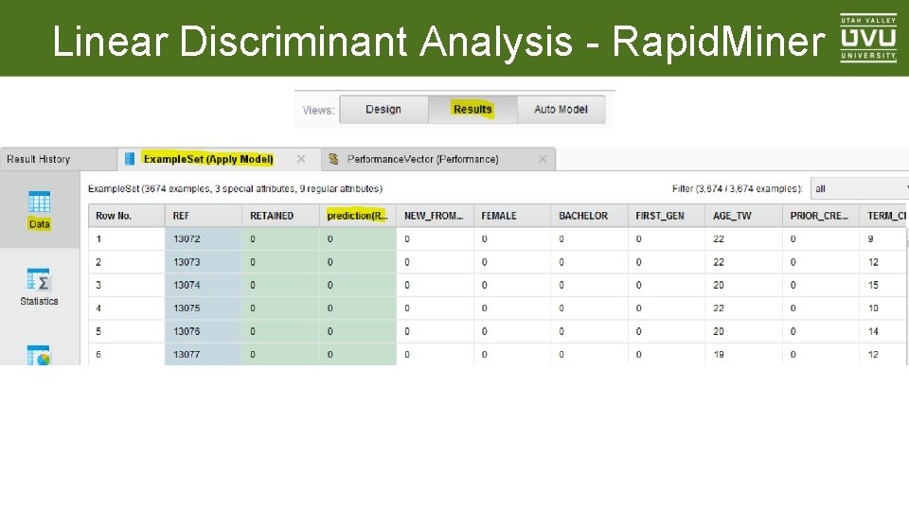Select REF cell 13074
Screen dimensions: 909x511
pyautogui.click(x=204, y=285)
